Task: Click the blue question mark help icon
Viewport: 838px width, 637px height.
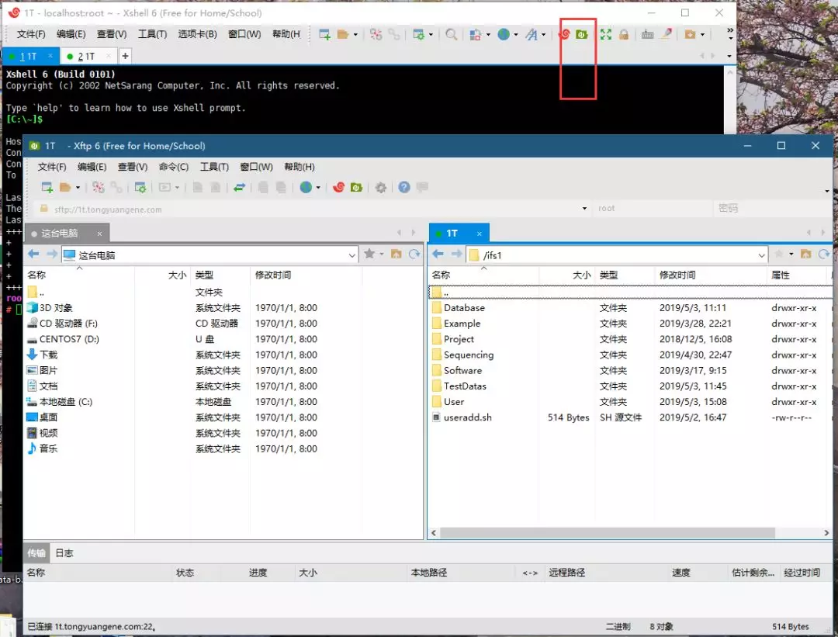Action: (403, 187)
